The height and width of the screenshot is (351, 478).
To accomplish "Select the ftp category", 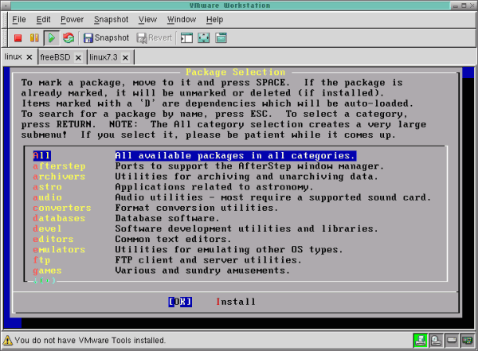I will [x=41, y=260].
